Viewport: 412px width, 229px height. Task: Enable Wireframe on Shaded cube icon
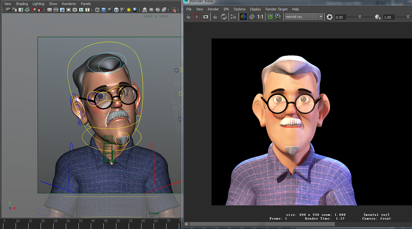click(x=116, y=10)
